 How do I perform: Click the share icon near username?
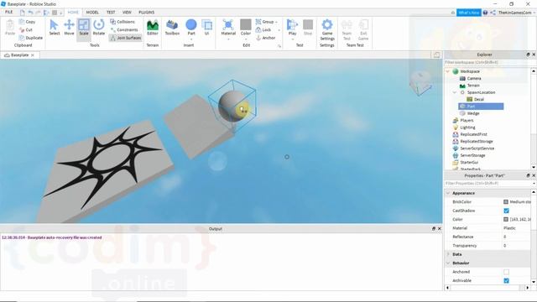coord(493,13)
